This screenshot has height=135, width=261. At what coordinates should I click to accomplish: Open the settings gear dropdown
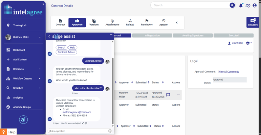pyautogui.click(x=249, y=43)
